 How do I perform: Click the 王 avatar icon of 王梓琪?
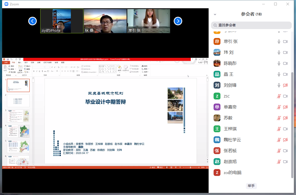(x=217, y=129)
